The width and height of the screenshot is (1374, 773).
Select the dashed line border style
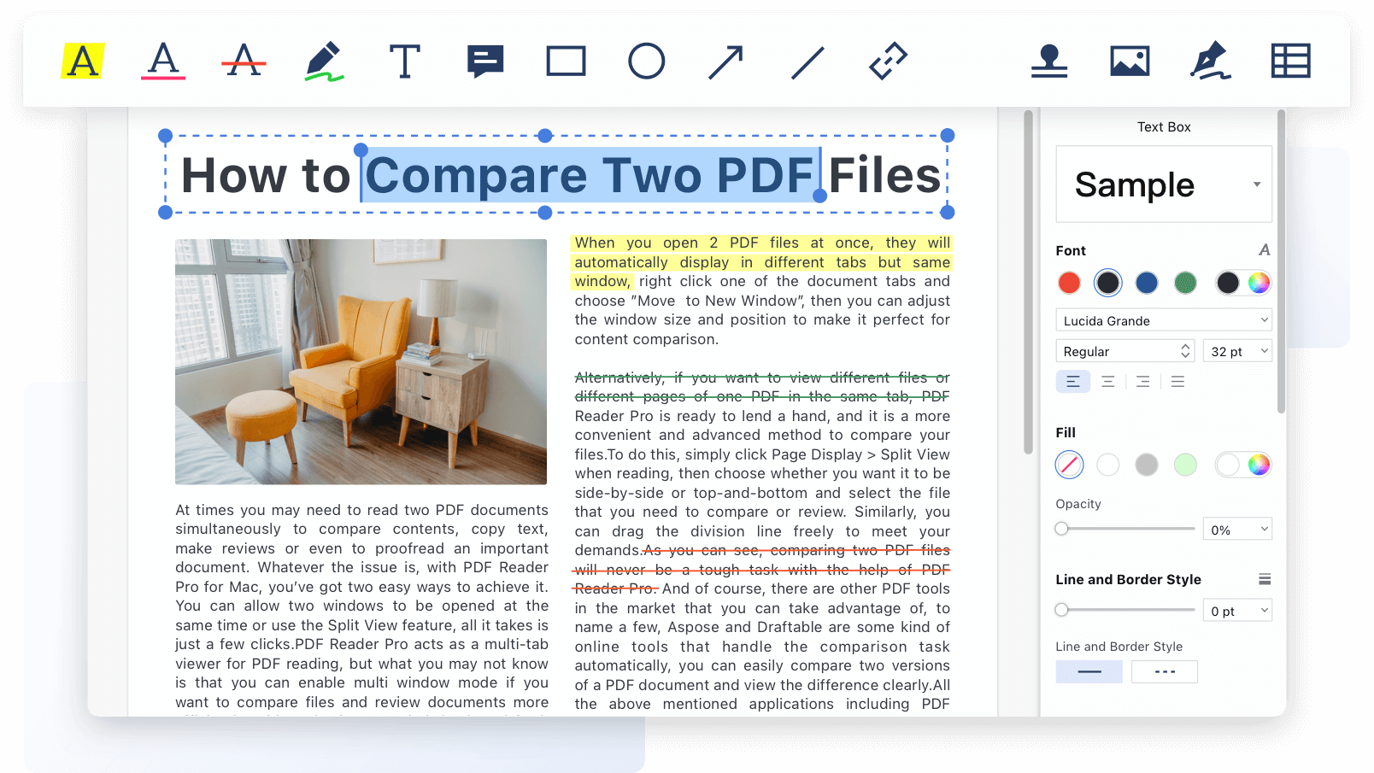pos(1165,672)
